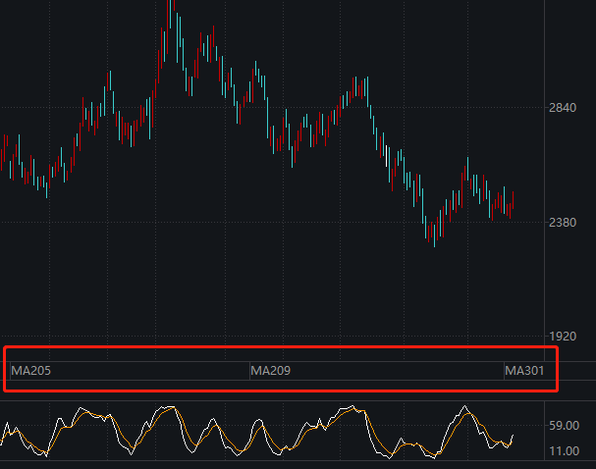Click the 2840 price axis label
Image resolution: width=596 pixels, height=469 pixels.
(x=563, y=108)
